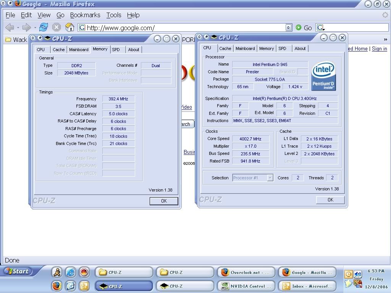Screen dimensions: 391x293
Task: Open the Go menu in the menu bar
Action: pyautogui.click(x=60, y=15)
